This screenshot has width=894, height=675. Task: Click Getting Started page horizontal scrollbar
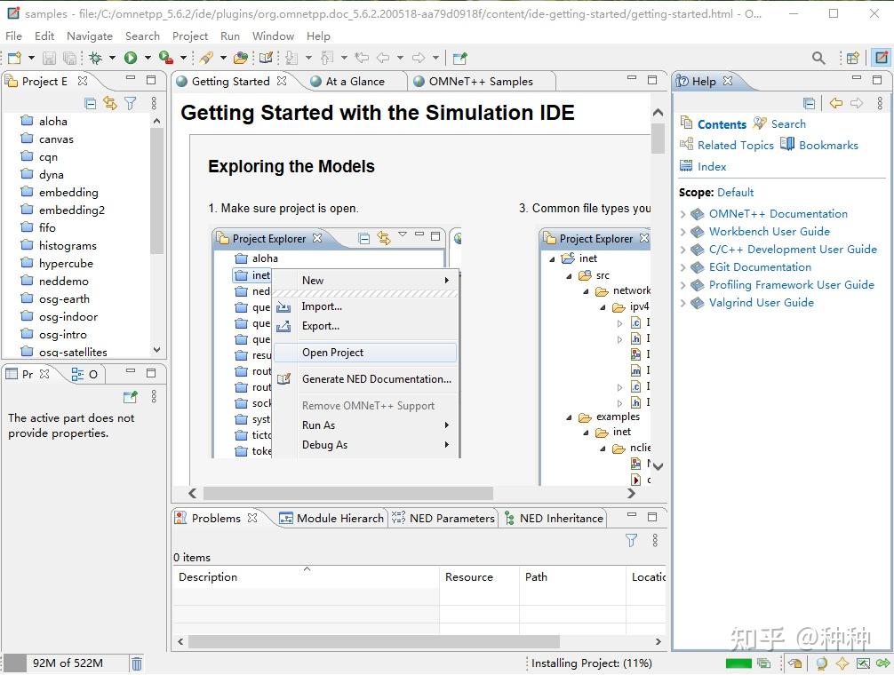tap(347, 493)
